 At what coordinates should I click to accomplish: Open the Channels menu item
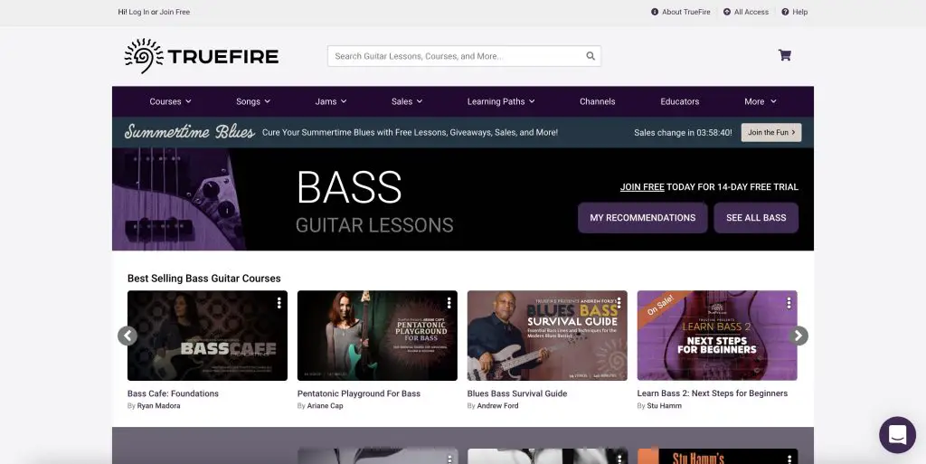tap(597, 101)
